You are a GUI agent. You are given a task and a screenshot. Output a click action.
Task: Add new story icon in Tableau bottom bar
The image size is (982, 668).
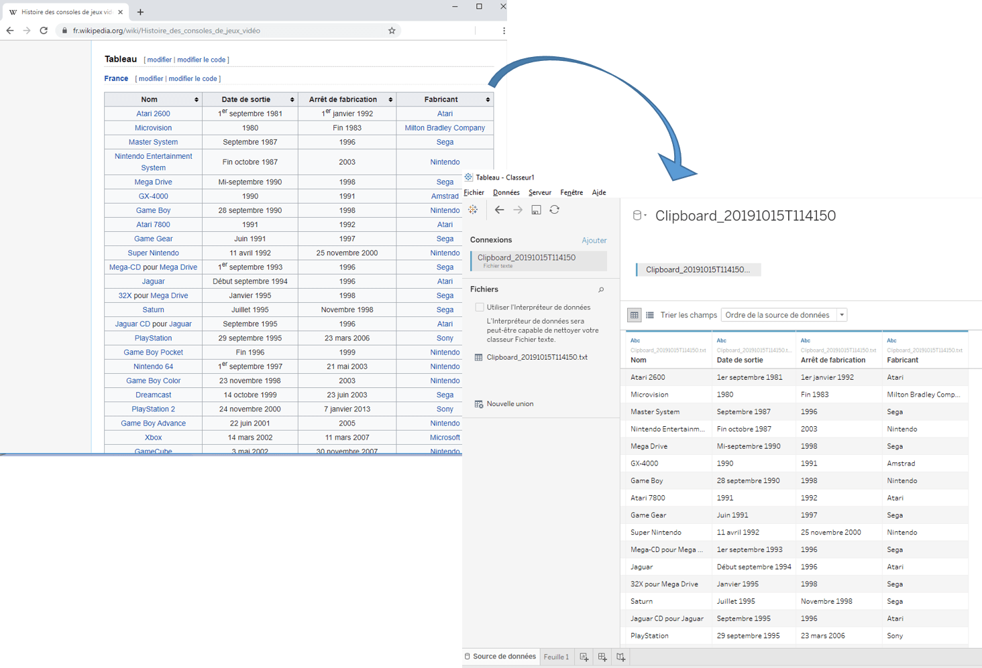(620, 657)
